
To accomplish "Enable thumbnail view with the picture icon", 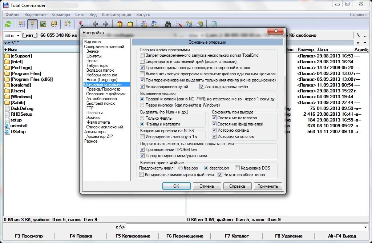I will (43, 24).
